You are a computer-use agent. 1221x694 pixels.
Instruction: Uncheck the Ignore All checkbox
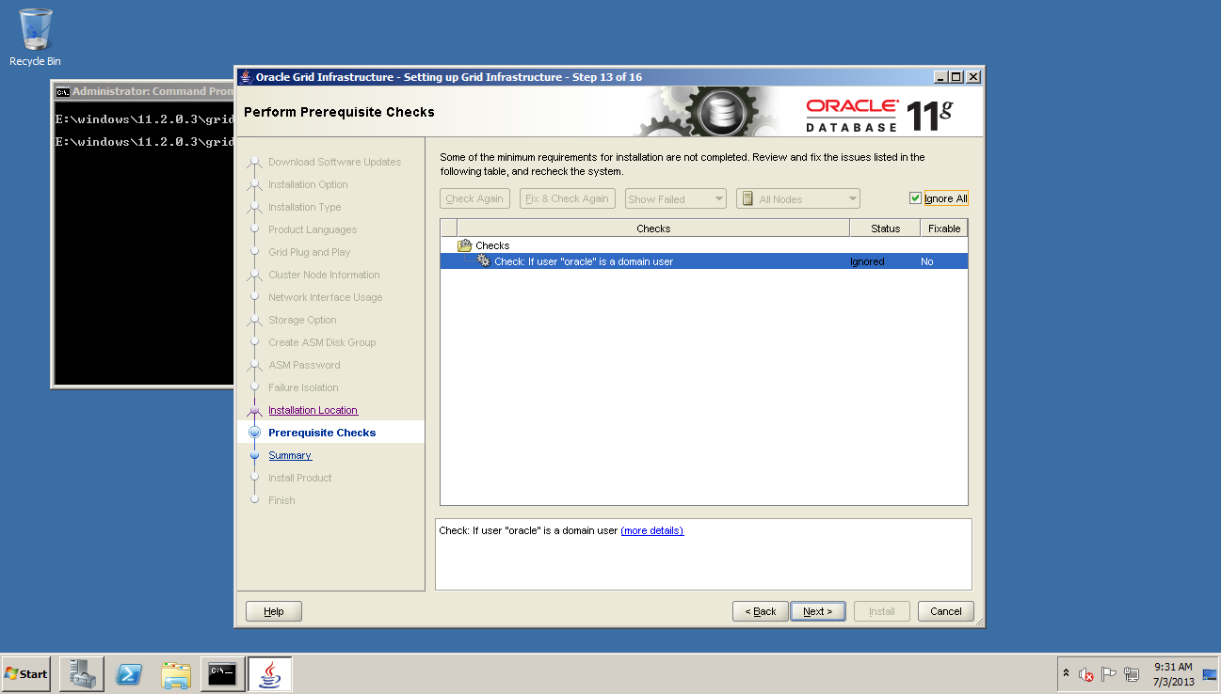(x=915, y=198)
